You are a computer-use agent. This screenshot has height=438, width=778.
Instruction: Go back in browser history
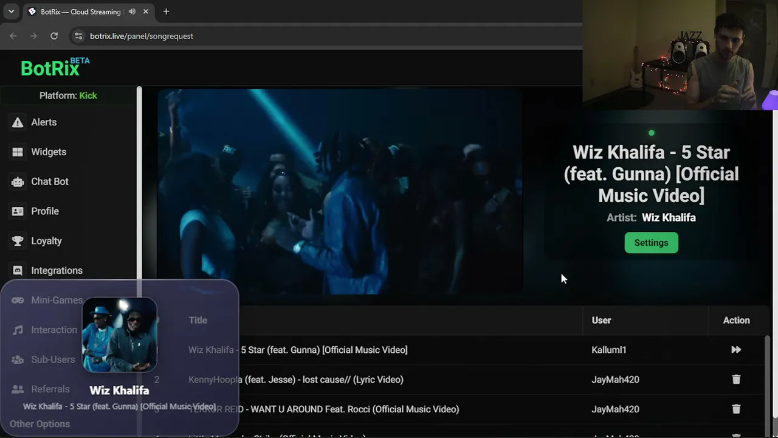point(13,36)
